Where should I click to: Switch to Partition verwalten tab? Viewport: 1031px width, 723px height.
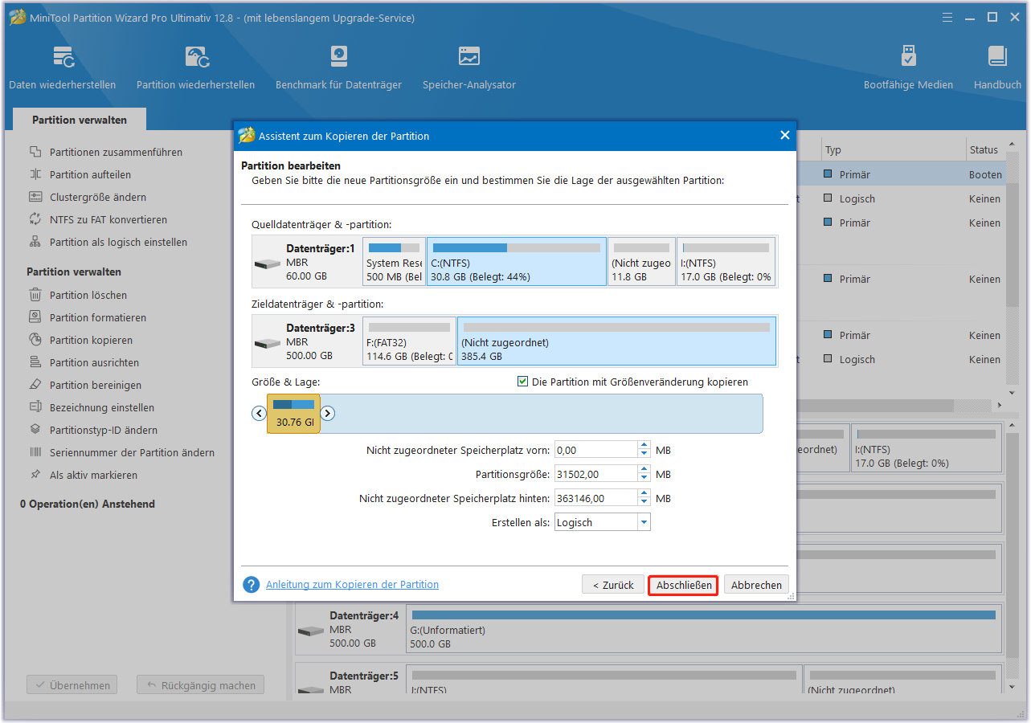(80, 120)
